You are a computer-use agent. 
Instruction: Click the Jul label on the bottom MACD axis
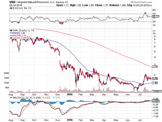tap(140, 120)
